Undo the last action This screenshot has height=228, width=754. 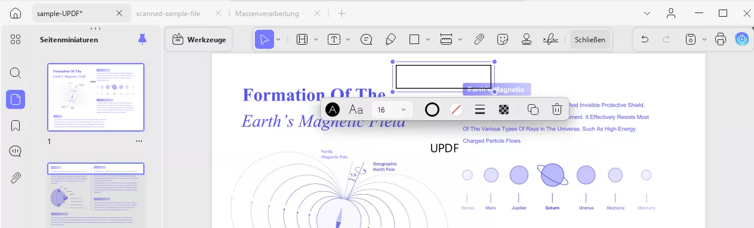[645, 39]
